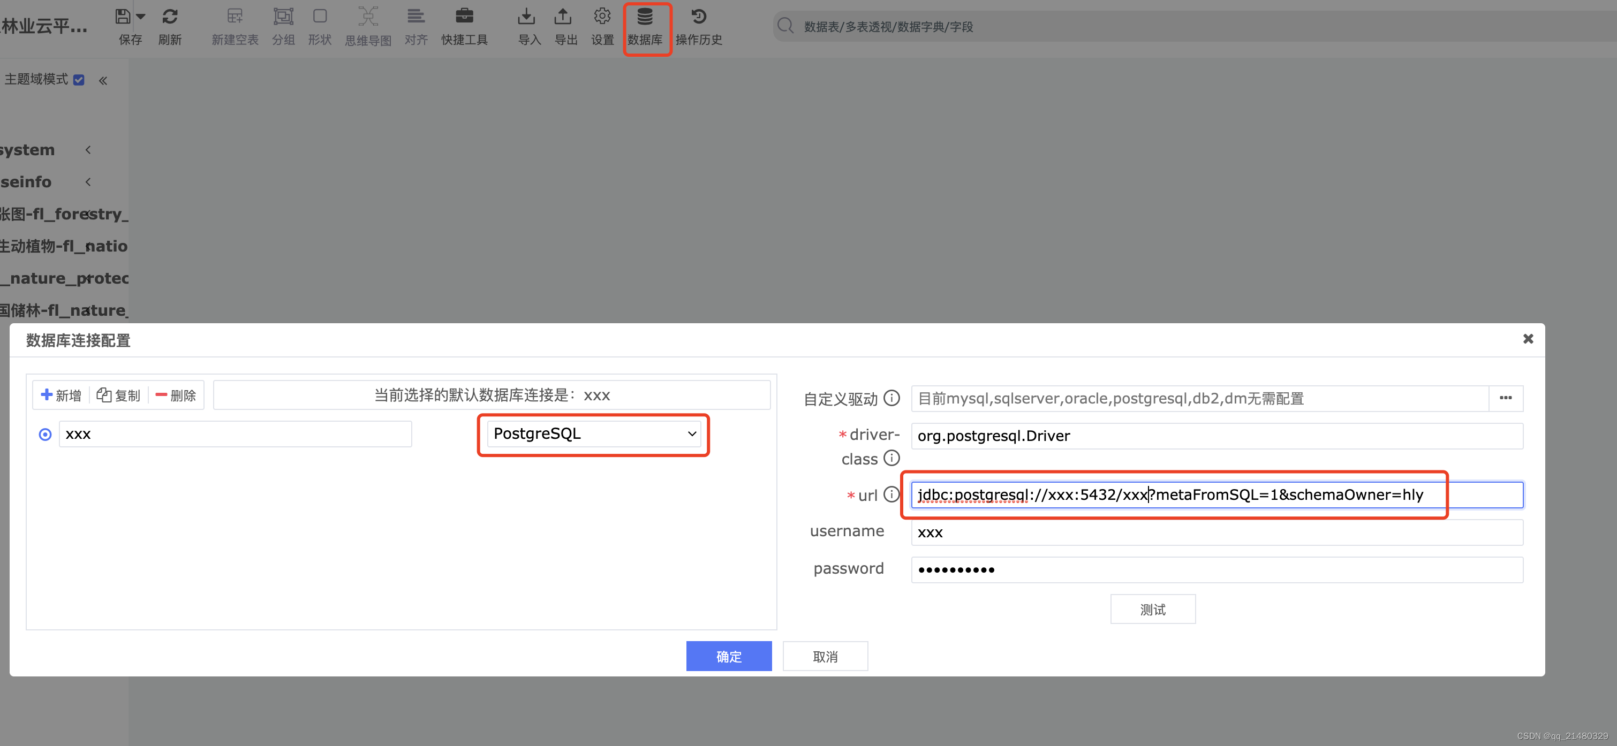This screenshot has height=746, width=1617.
Task: Click the 测试 (test) connection button
Action: (x=1152, y=609)
